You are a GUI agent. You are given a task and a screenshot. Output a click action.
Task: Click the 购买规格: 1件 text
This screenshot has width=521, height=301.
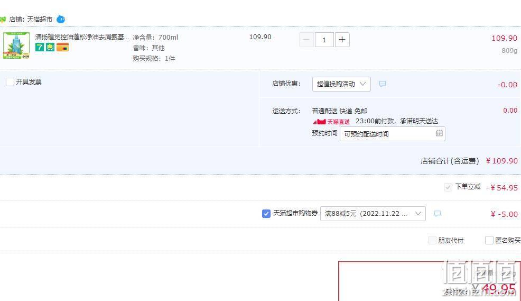pos(154,59)
